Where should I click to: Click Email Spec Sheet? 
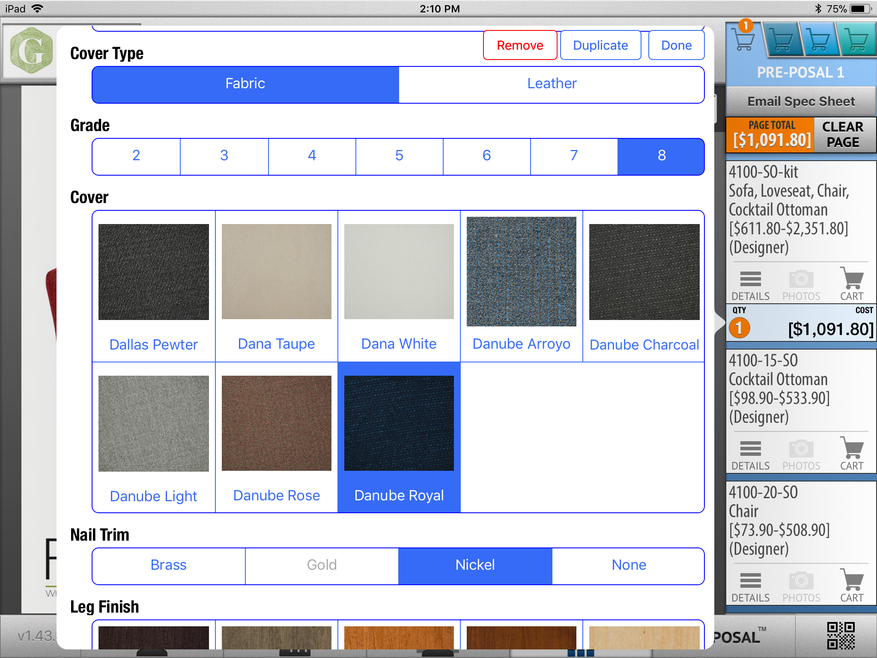pyautogui.click(x=801, y=102)
